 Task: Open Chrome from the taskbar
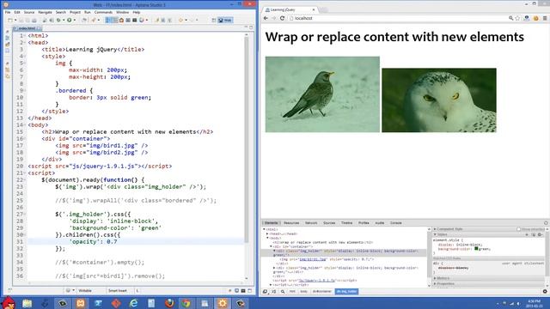click(186, 303)
